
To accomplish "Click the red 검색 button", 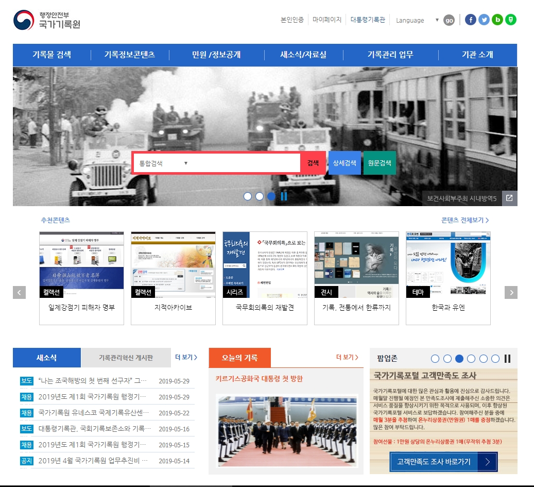I will point(313,163).
